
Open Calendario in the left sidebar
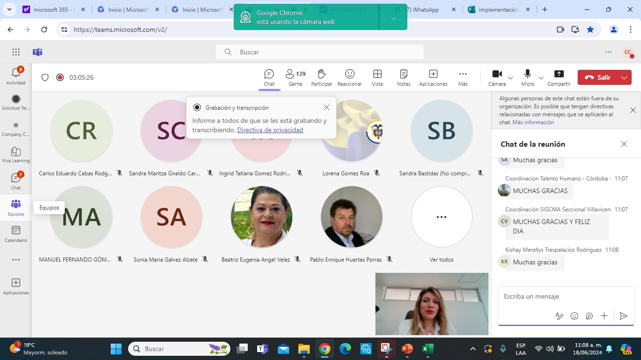[x=16, y=233]
